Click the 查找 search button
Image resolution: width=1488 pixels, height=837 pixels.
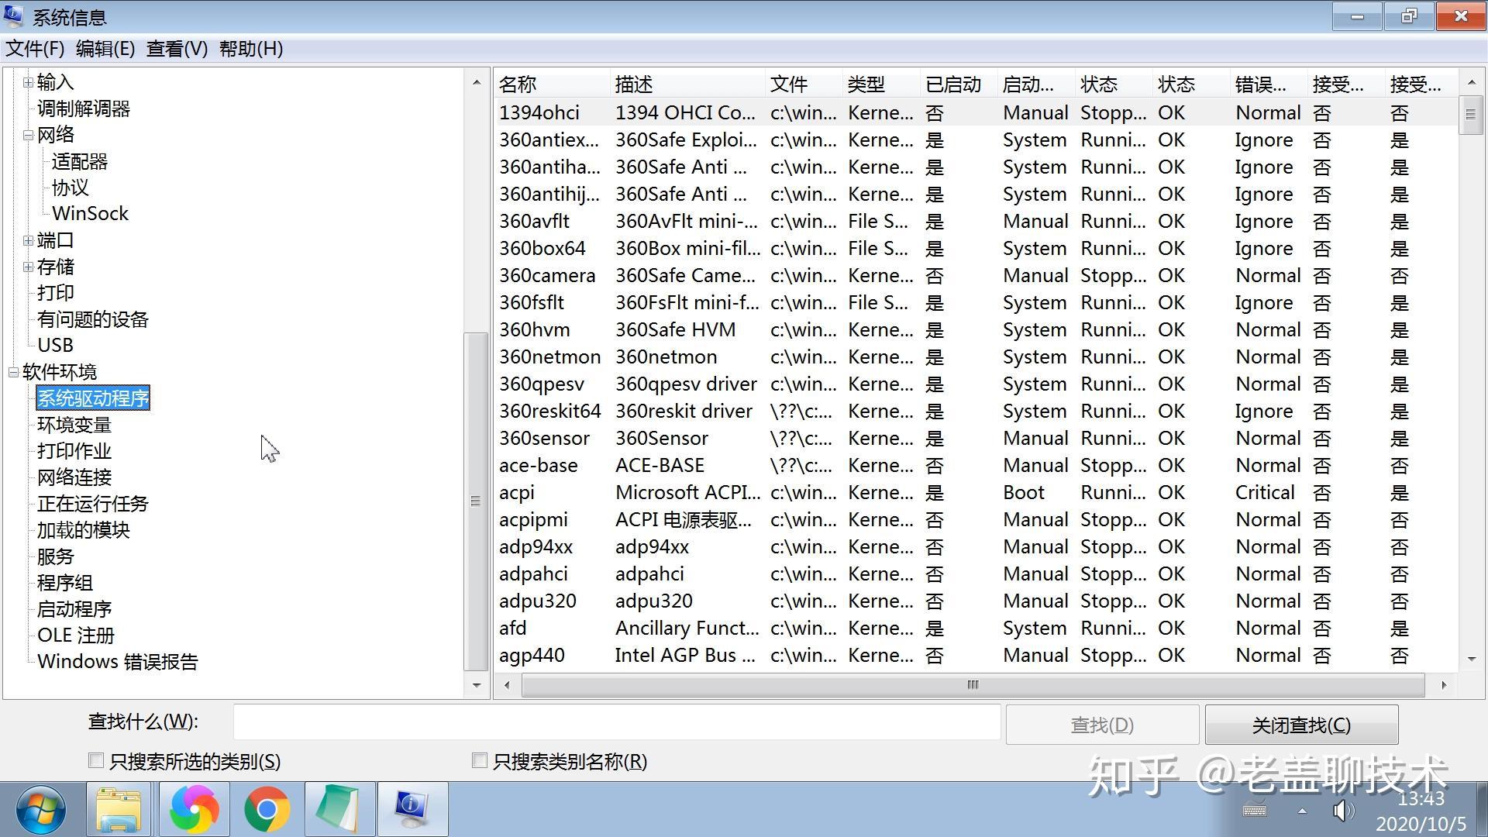click(x=1102, y=724)
